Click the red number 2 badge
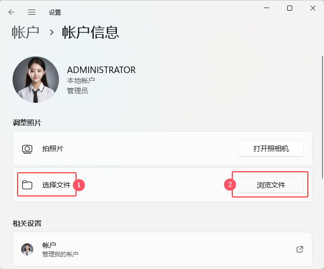This screenshot has height=269, width=324. click(230, 185)
